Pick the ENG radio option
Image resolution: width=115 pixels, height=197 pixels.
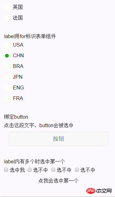click(7, 88)
